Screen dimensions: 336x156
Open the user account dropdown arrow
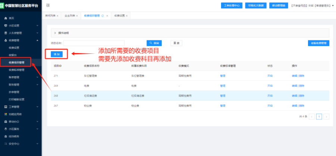(x=333, y=6)
